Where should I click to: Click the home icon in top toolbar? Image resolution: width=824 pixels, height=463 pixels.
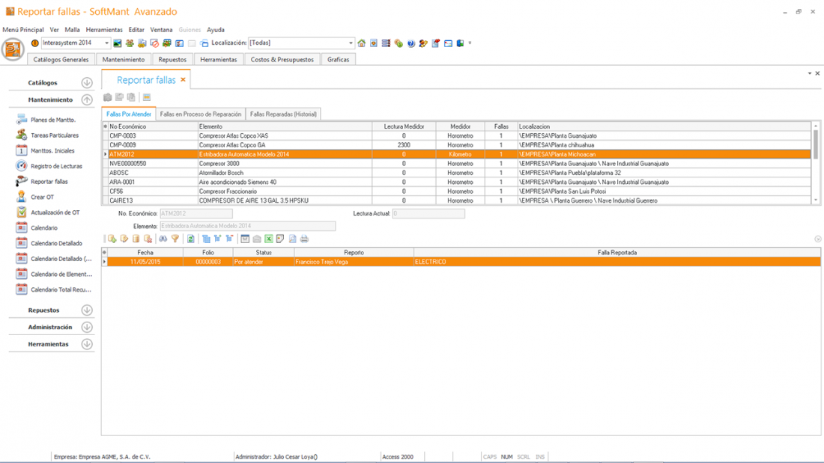361,43
